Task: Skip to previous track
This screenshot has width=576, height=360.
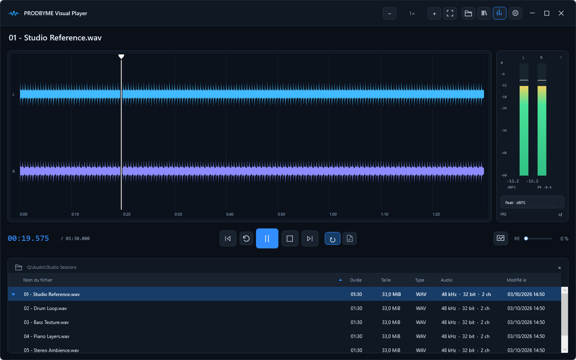Action: (228, 238)
